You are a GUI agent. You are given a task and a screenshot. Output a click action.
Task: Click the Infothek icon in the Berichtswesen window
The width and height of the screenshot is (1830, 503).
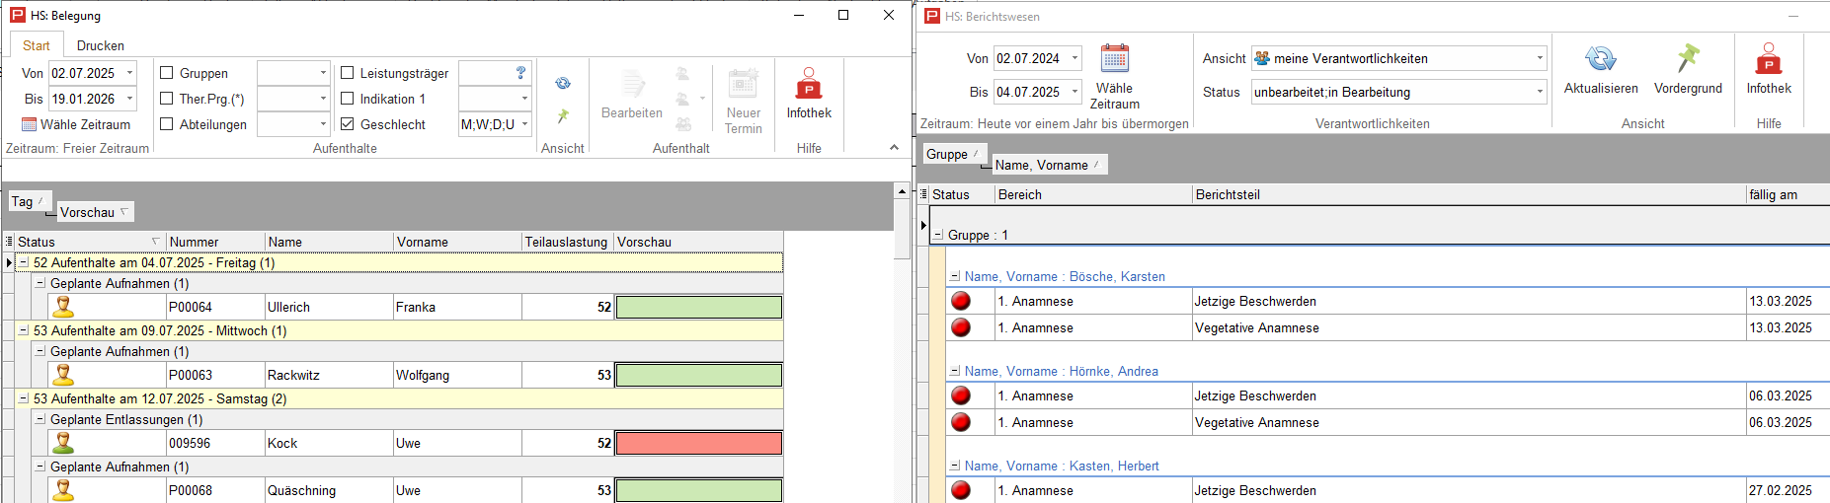pyautogui.click(x=1768, y=59)
